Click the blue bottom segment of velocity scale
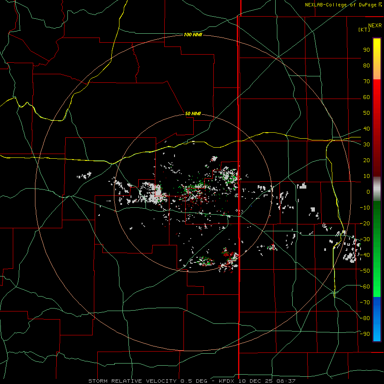Viewport: 384px width, 384px height. tap(377, 319)
